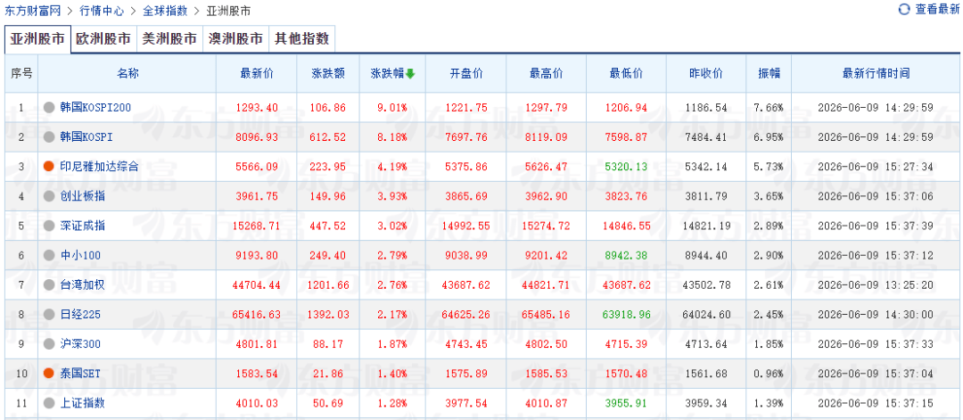Go to 东方财富网 breadcrumb link
This screenshot has width=963, height=420.
(33, 11)
